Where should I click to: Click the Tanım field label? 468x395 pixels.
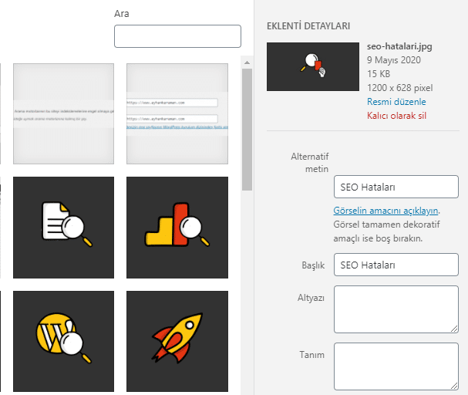coord(312,355)
